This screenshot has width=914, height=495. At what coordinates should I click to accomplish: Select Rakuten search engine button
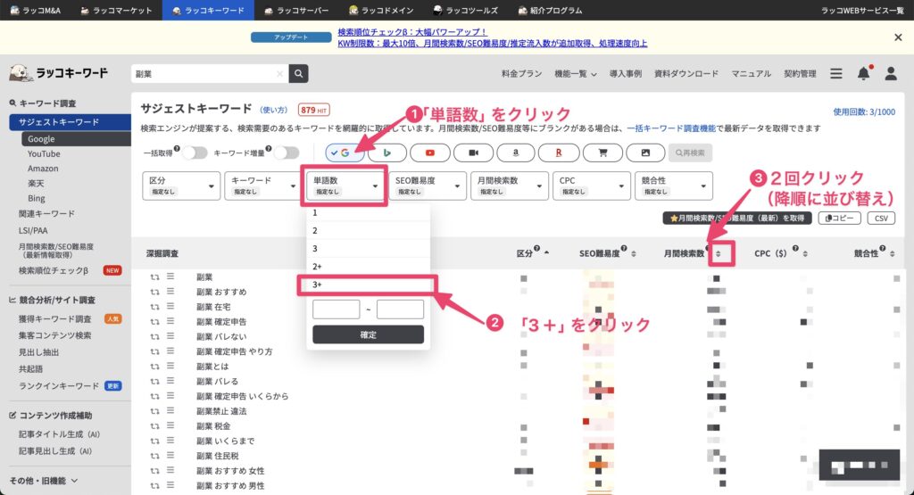tap(559, 153)
